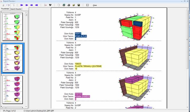Save the report using the floppy disk icon
This screenshot has height=112, width=190.
click(x=79, y=5)
